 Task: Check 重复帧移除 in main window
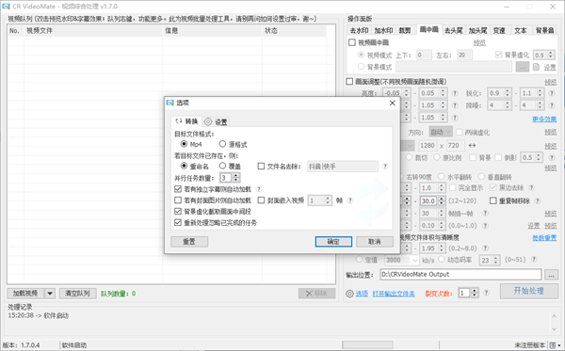[x=493, y=200]
